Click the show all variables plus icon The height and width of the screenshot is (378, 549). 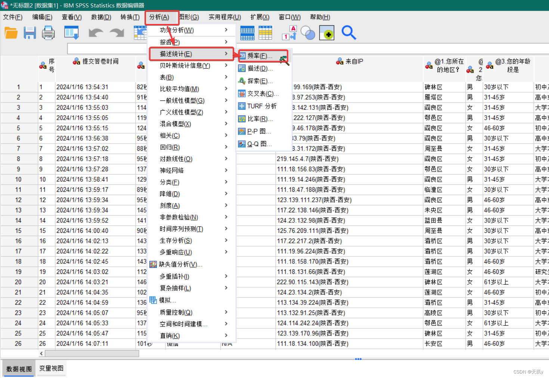(327, 33)
